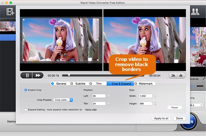The width and height of the screenshot is (206, 136).
Task: Click the video timeline track bar
Action: pyautogui.click(x=103, y=75)
